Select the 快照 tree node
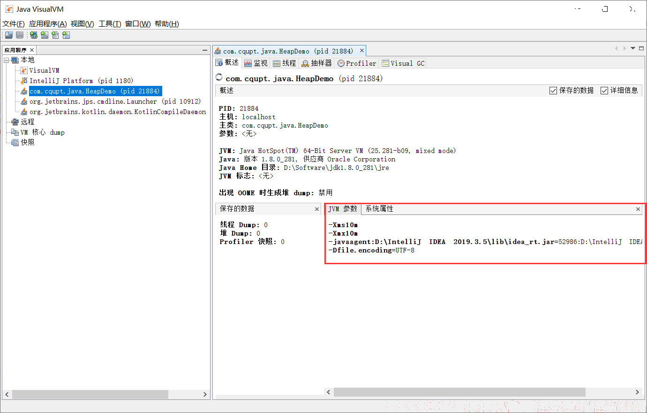 point(28,143)
